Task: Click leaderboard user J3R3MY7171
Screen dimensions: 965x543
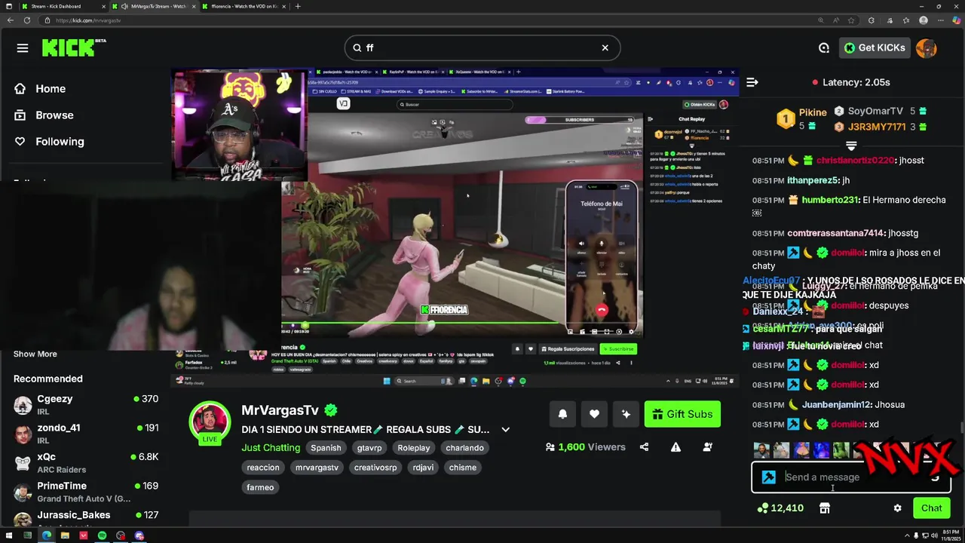Action: tap(876, 127)
